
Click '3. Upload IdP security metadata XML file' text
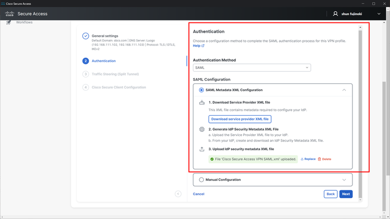[x=241, y=149]
